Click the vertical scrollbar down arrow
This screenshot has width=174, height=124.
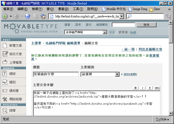(171, 113)
